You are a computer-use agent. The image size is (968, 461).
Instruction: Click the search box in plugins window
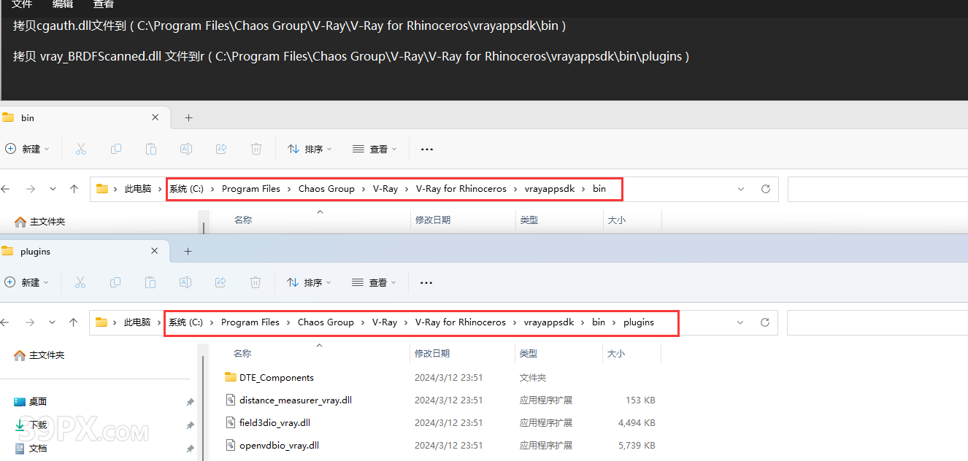coord(876,322)
